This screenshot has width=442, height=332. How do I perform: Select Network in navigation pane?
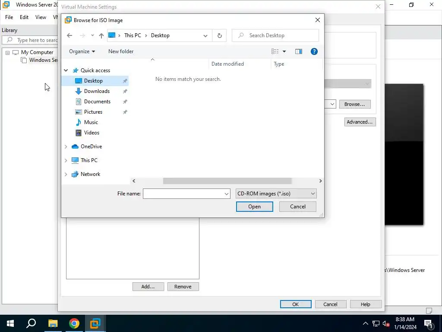(x=90, y=174)
